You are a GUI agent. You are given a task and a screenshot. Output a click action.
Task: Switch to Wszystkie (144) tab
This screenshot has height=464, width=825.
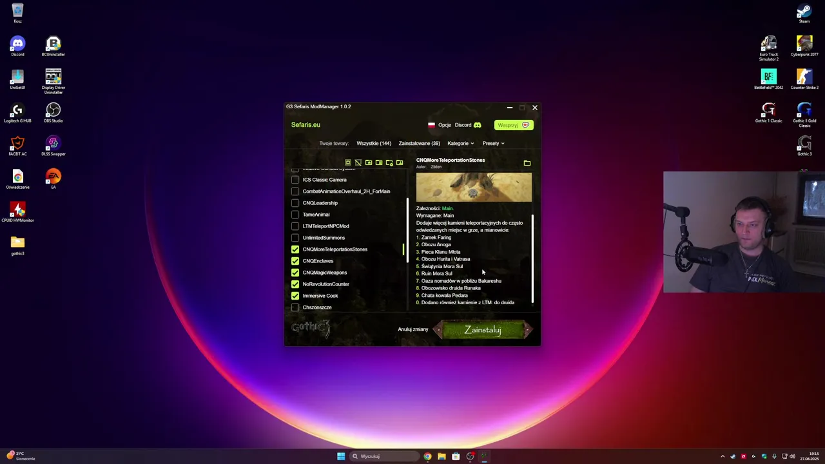374,143
